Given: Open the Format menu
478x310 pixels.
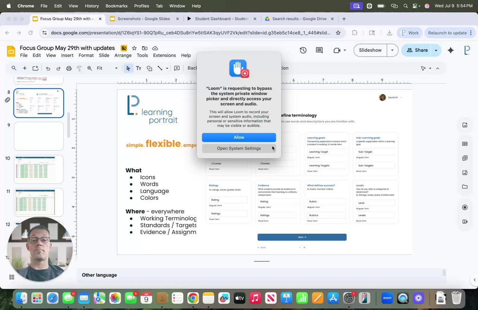Looking at the screenshot, I should (86, 55).
